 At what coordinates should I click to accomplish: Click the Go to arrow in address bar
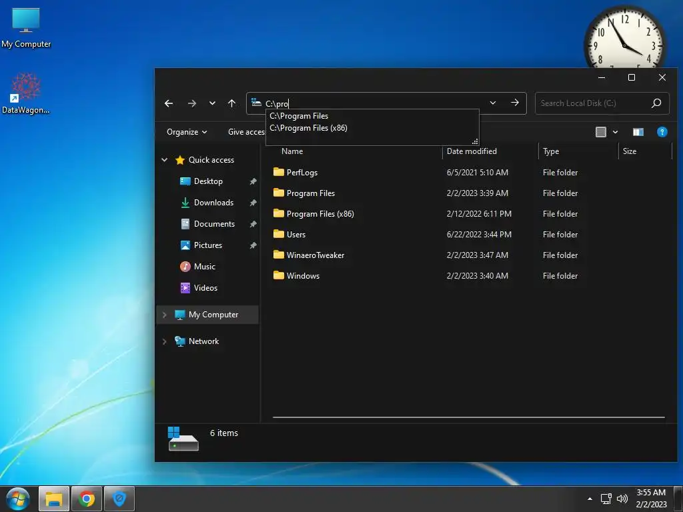[x=515, y=103]
